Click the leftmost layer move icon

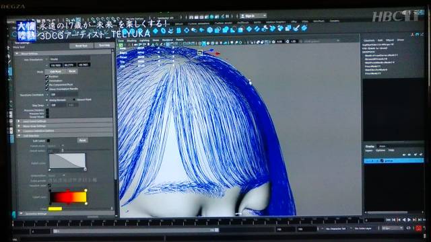(404, 155)
